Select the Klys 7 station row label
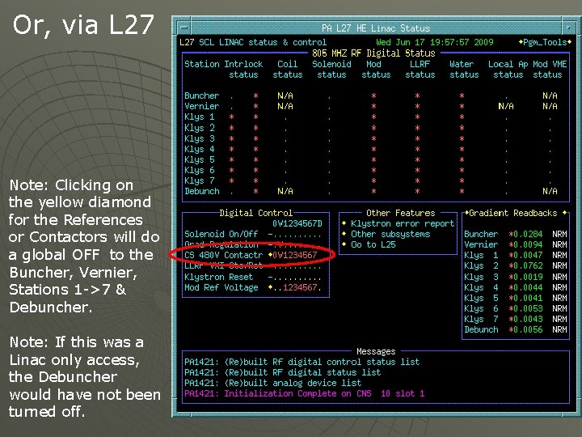582x437 pixels. click(200, 180)
